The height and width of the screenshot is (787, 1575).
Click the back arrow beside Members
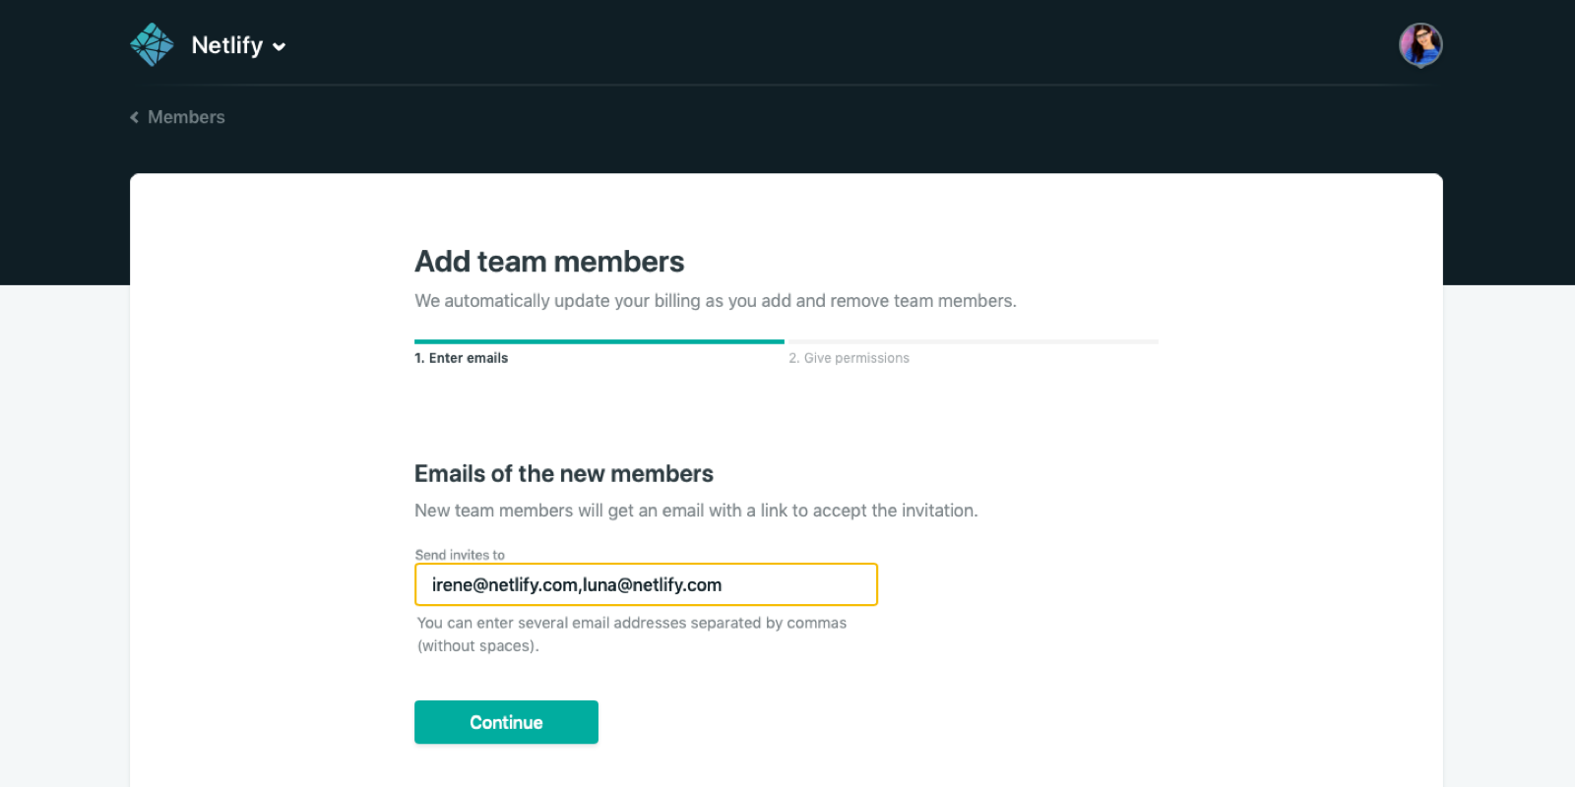pos(135,117)
